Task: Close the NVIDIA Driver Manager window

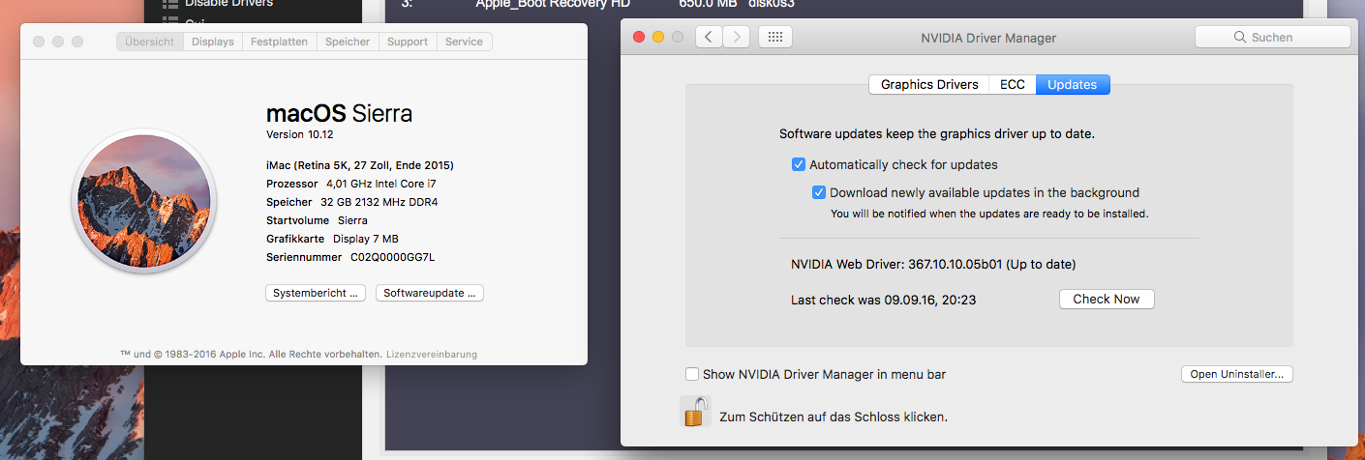Action: tap(639, 38)
